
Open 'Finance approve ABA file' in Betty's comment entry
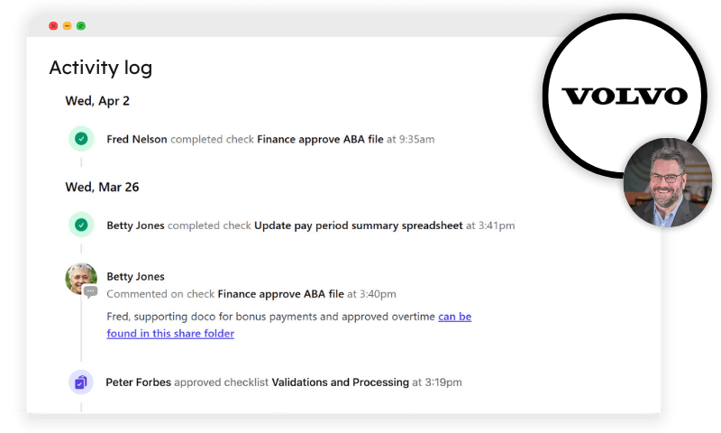click(280, 294)
